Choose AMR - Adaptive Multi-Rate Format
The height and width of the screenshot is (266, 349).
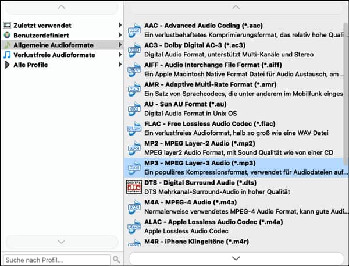click(x=236, y=89)
